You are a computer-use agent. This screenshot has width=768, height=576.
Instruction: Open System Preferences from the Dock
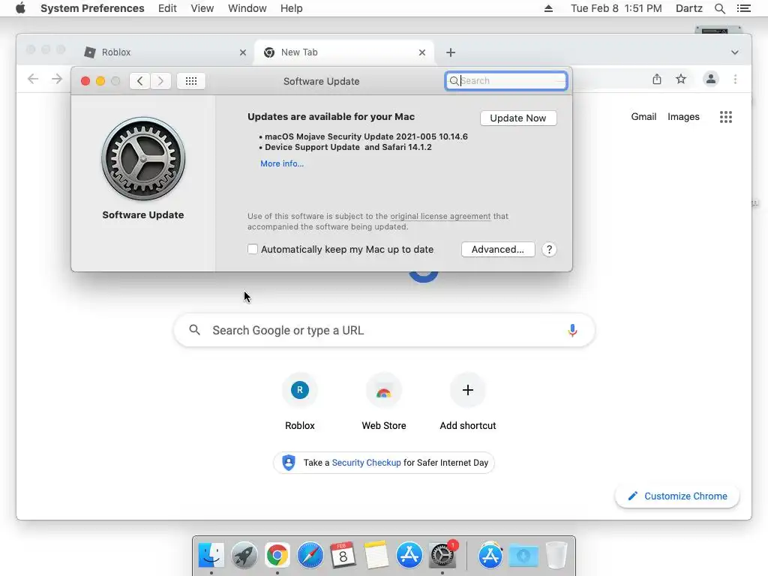(442, 556)
